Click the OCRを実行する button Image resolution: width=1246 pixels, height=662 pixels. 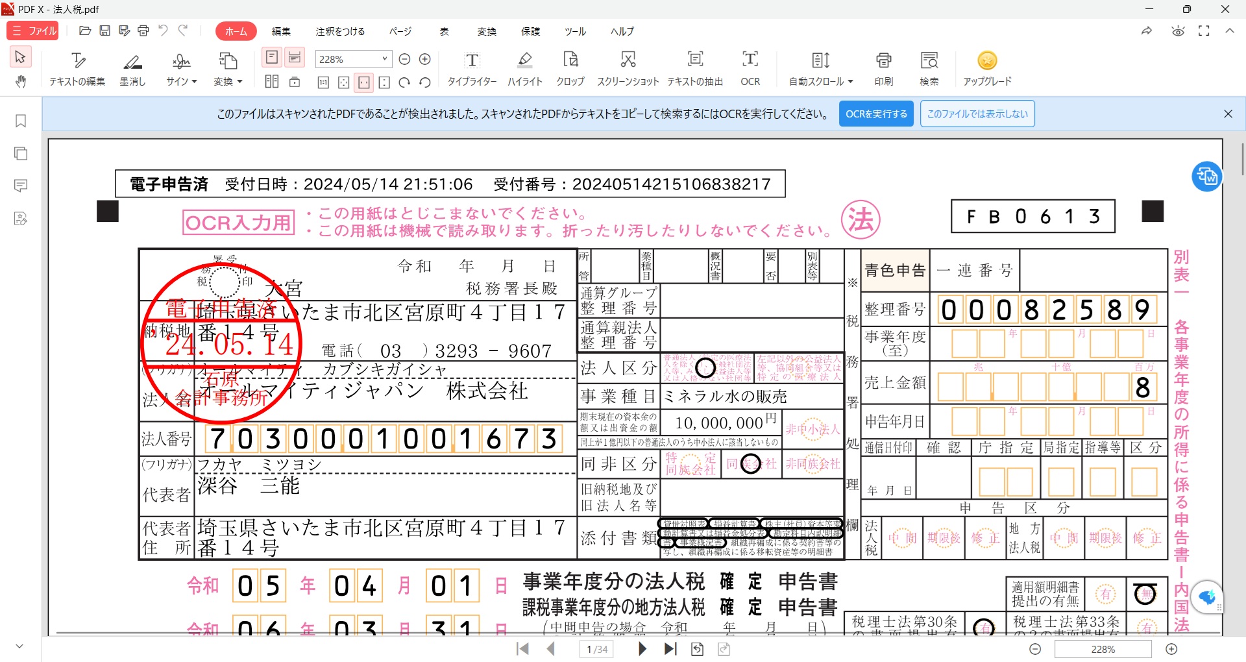[x=875, y=114]
